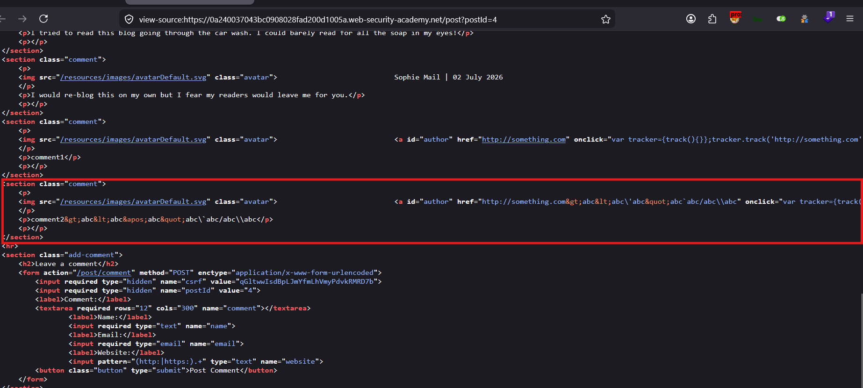
Task: Click the csrf token value text
Action: click(x=307, y=281)
